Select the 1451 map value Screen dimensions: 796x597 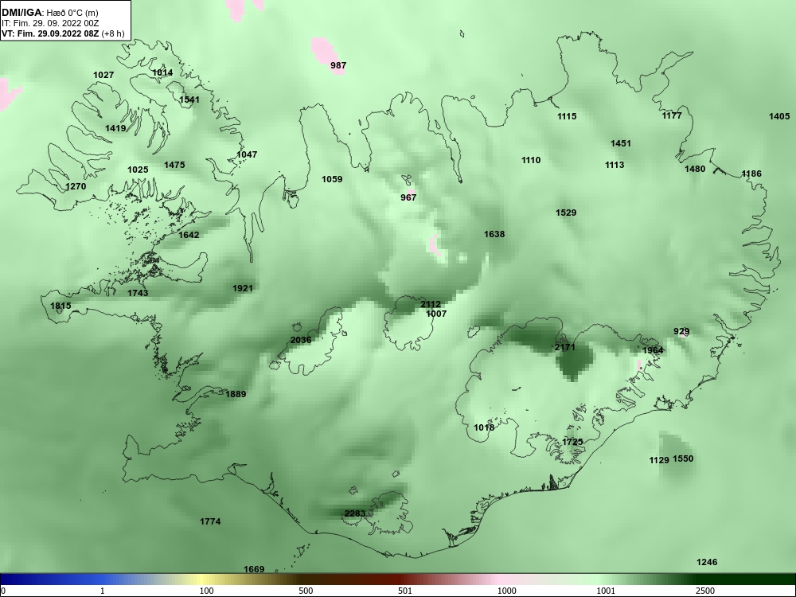pyautogui.click(x=620, y=143)
